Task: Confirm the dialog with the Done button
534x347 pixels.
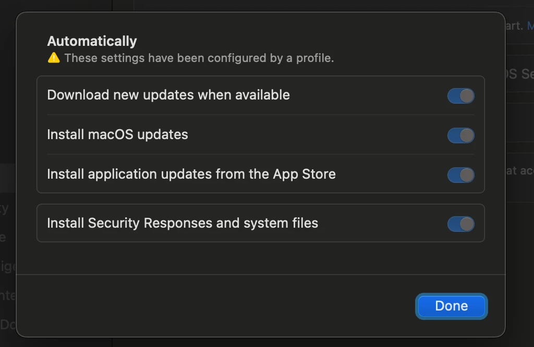Action: click(x=451, y=306)
